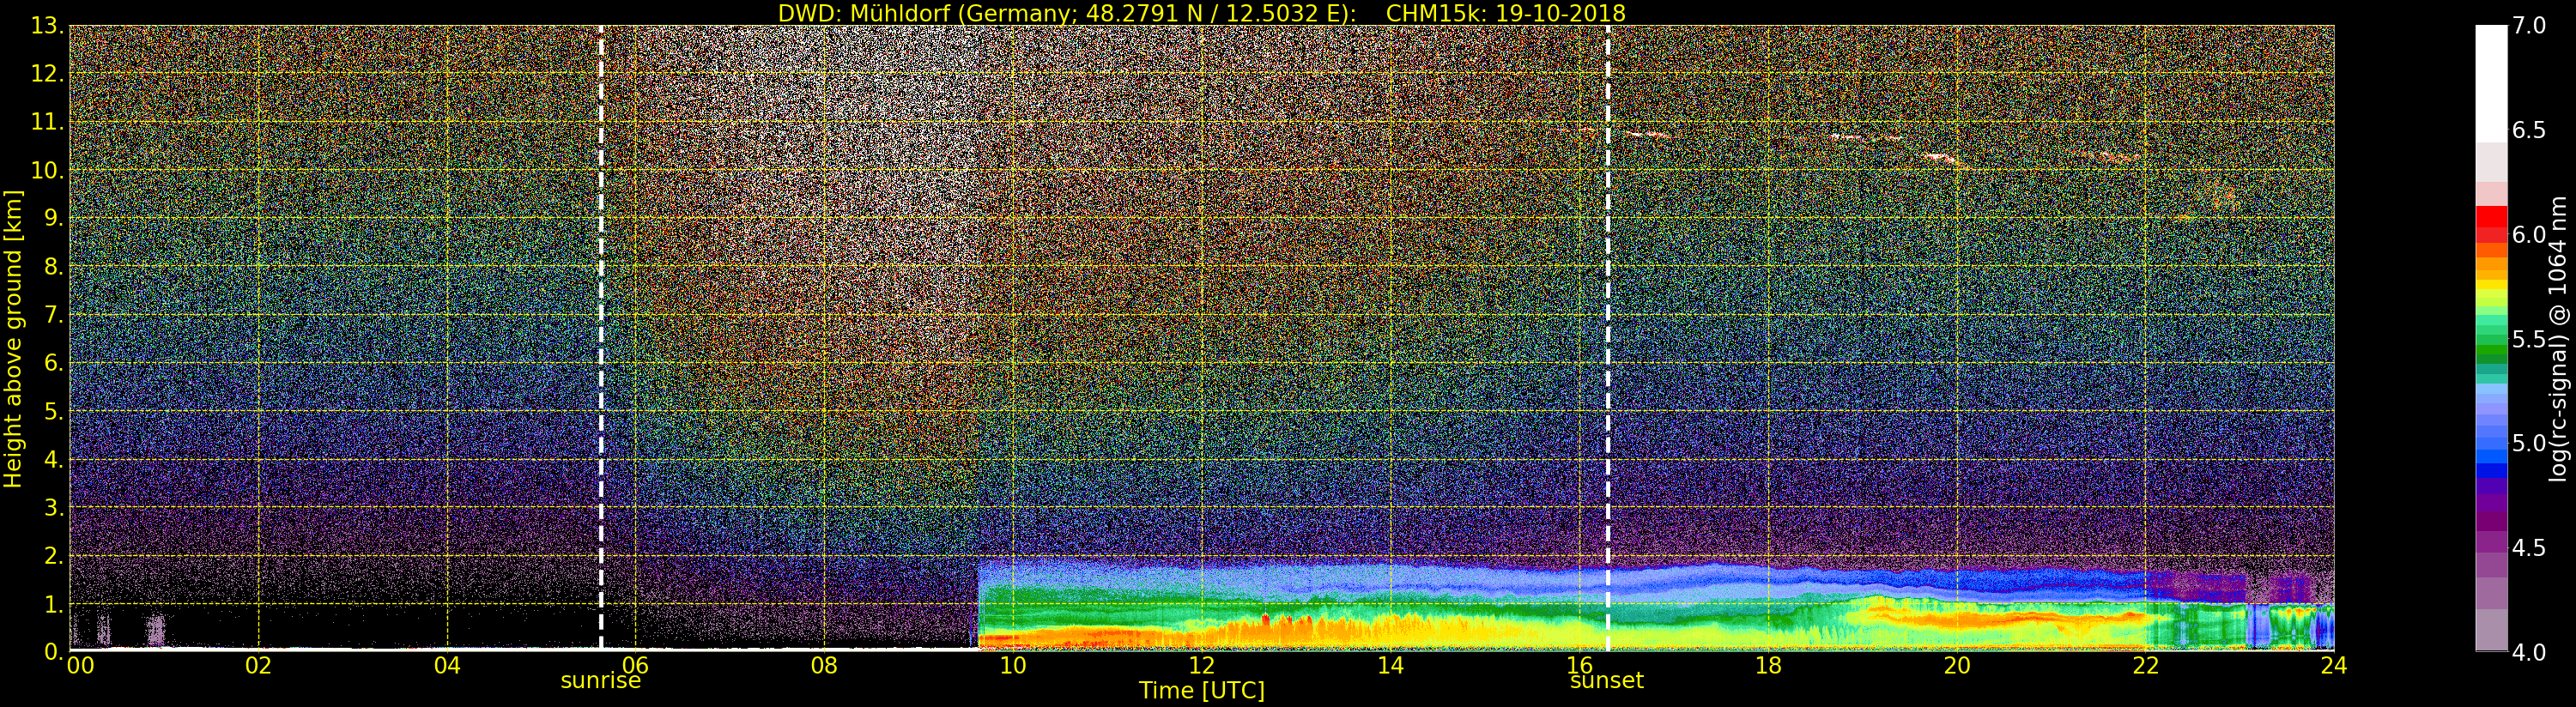Click the colorbar tick label "6.0"

[2529, 235]
